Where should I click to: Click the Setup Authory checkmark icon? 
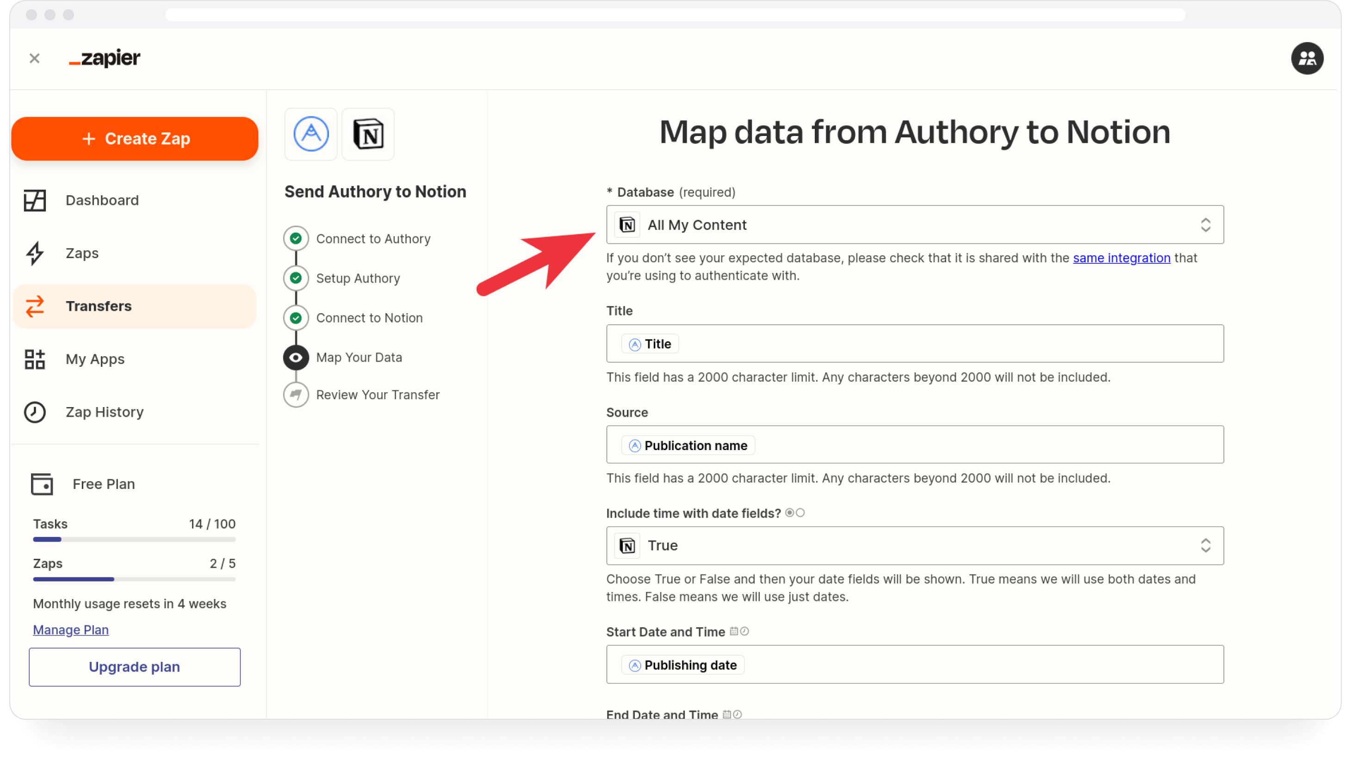(x=296, y=278)
